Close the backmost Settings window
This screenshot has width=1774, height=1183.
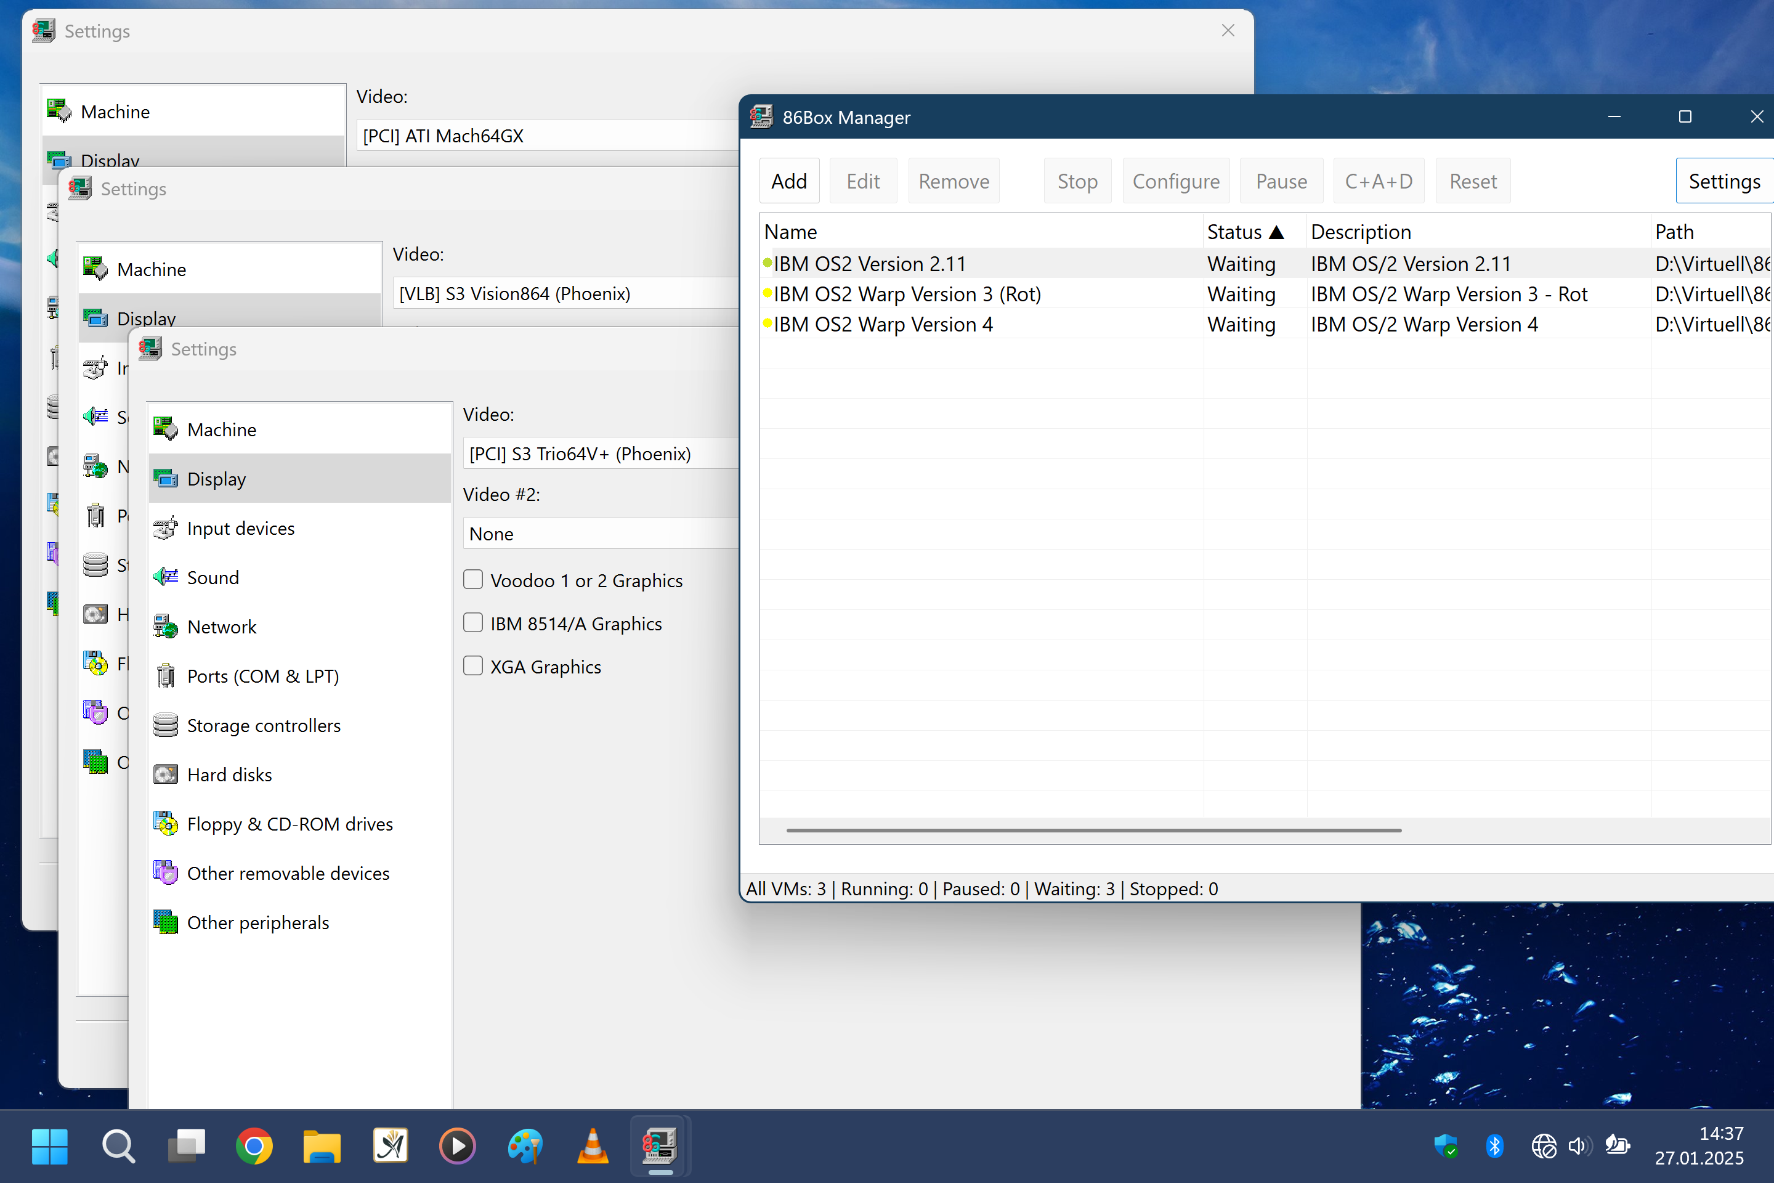[x=1228, y=30]
